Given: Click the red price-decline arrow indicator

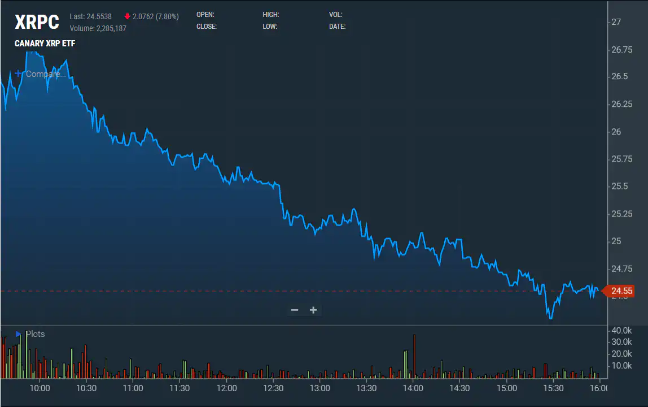Looking at the screenshot, I should tap(128, 16).
